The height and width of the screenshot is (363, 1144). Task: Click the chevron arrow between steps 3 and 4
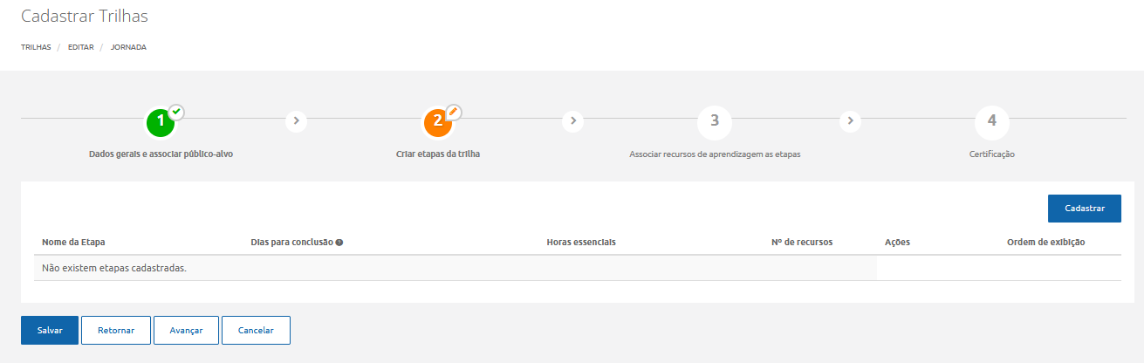(851, 121)
